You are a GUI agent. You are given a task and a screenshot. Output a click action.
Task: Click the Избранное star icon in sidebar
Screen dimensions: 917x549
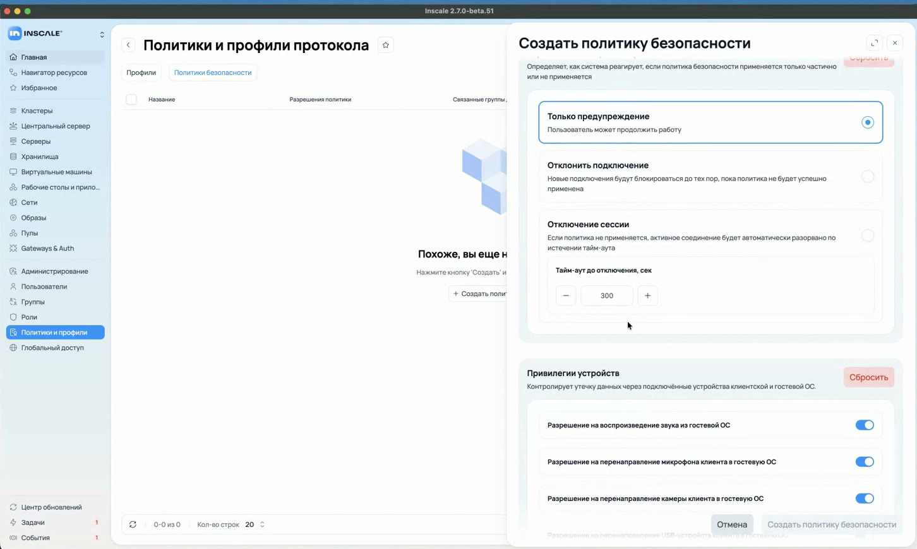click(13, 88)
